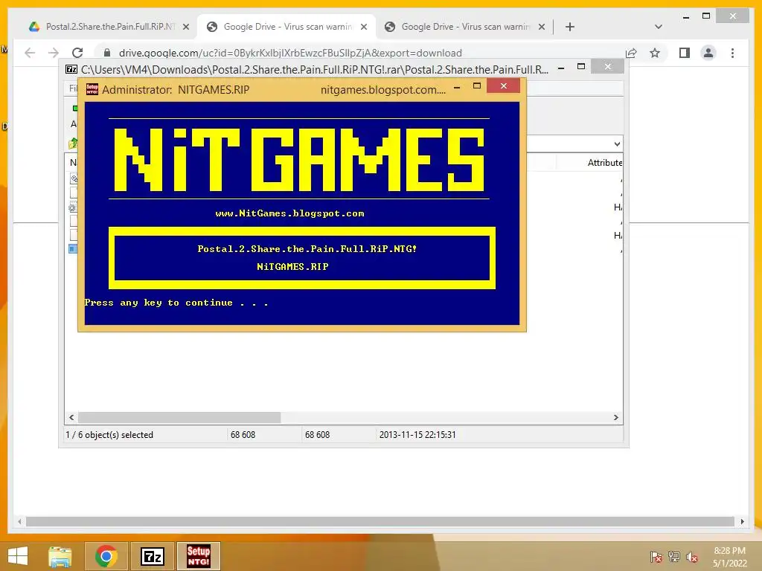Reload the Chrome page
The width and height of the screenshot is (762, 571).
(x=77, y=53)
